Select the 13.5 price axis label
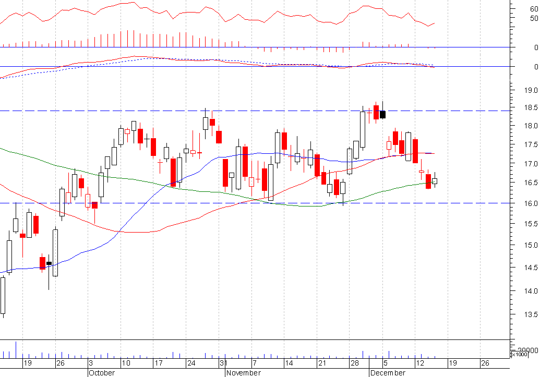 (531, 314)
